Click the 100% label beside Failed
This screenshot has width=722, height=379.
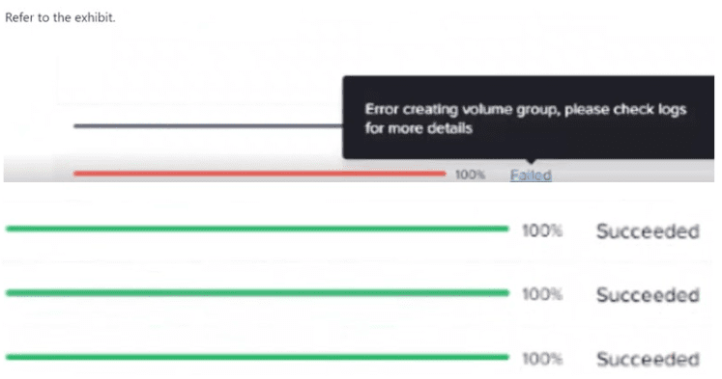pos(470,175)
